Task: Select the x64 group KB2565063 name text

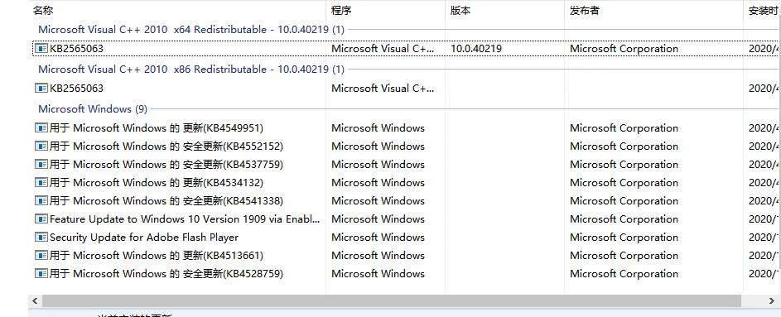Action: [x=77, y=48]
